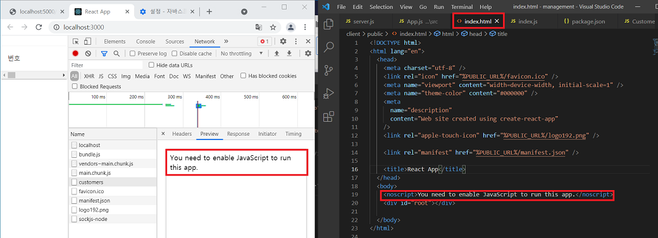This screenshot has height=238, width=658.
Task: Bookmark this page with the star icon
Action: click(x=273, y=27)
